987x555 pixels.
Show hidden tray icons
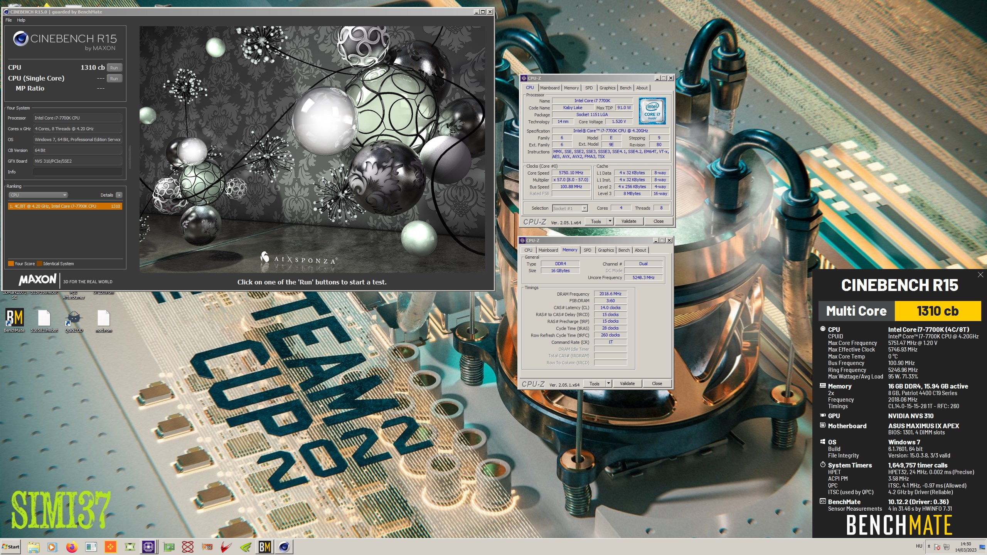[929, 547]
